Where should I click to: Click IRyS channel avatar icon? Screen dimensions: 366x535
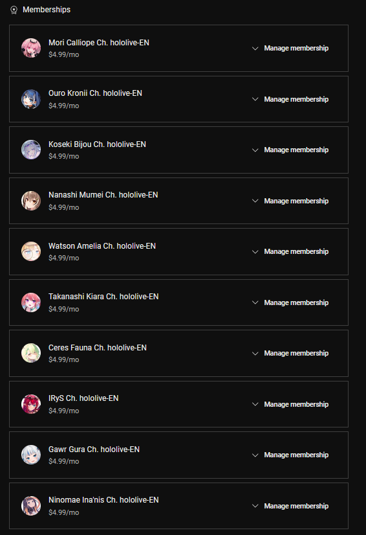(31, 404)
